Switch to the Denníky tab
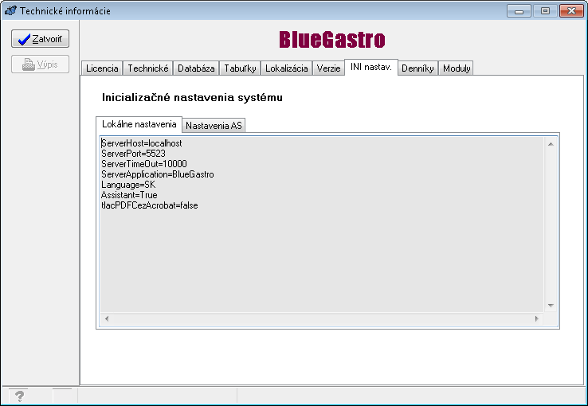This screenshot has height=406, width=588. [x=417, y=68]
